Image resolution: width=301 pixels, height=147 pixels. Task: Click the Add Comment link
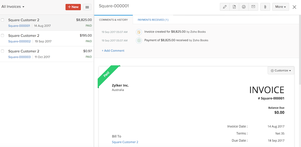113,51
